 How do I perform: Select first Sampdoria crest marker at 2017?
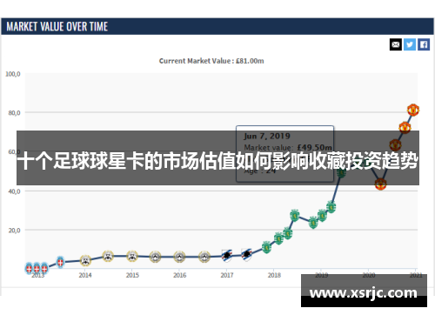(x=227, y=256)
